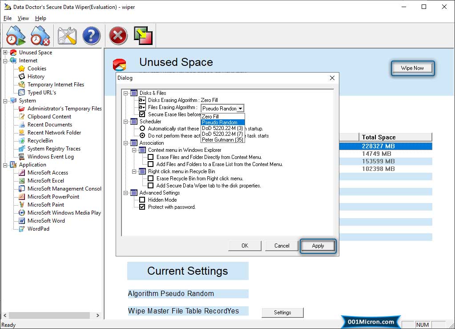This screenshot has height=329, width=455.
Task: Tick Erase Recycle Bin from Right click menu
Action: coord(151,179)
